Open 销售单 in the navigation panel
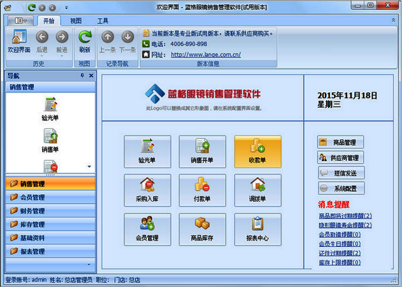Viewport: 402px width, 287px height. click(x=50, y=140)
